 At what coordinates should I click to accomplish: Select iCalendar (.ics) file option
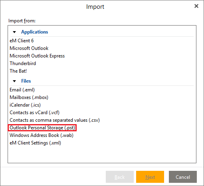tap(25, 105)
